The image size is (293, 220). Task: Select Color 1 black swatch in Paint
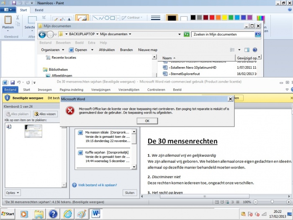pos(172,18)
